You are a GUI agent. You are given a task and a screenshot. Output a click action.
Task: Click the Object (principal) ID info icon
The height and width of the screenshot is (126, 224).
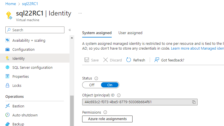pos(119,95)
